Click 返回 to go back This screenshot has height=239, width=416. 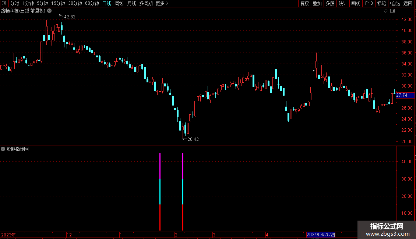408,3
